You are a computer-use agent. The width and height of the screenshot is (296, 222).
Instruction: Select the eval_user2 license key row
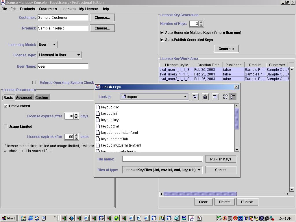click(x=224, y=74)
